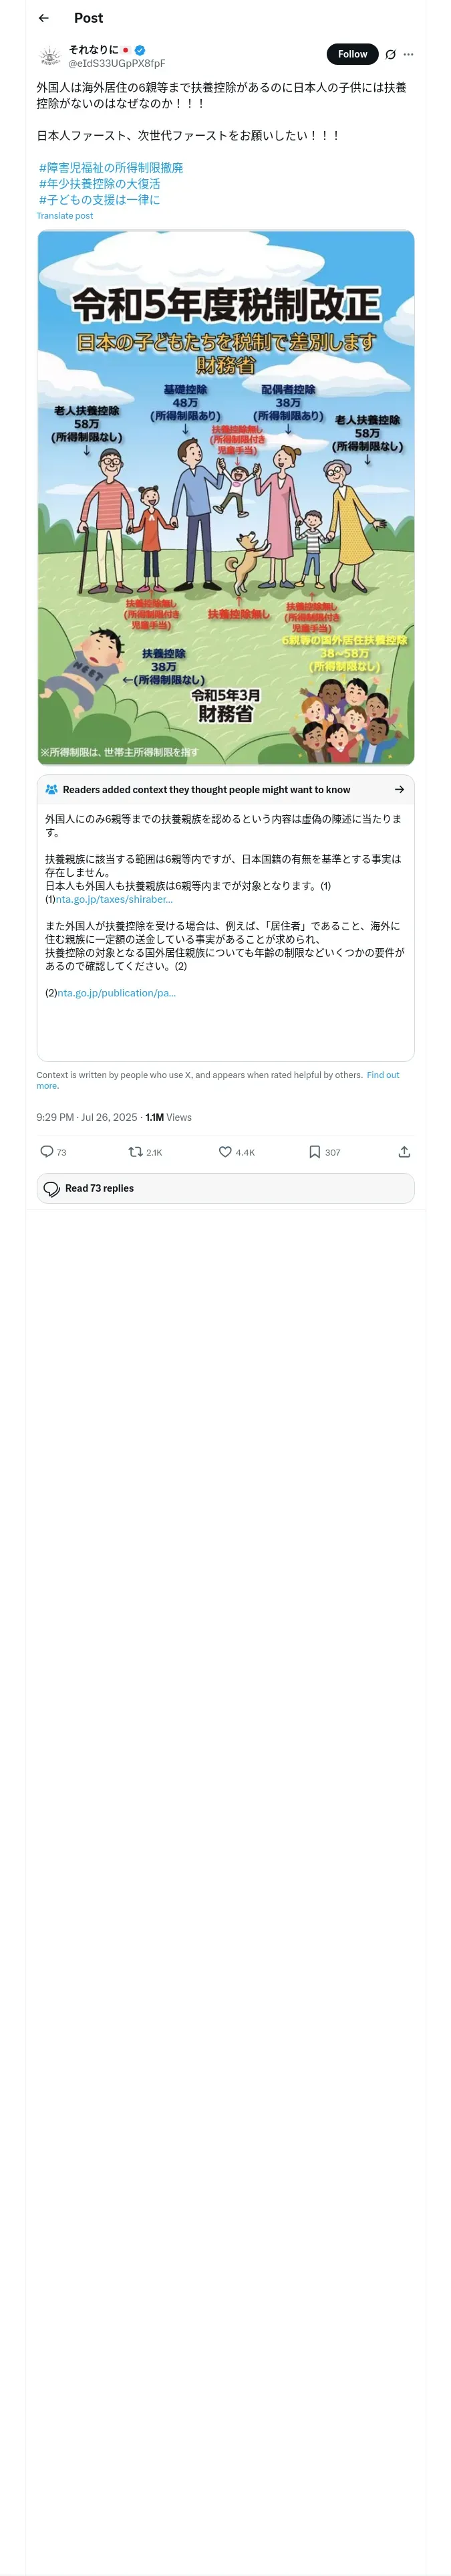Viewport: 451px width, 2576px height.
Task: Click the Follow button
Action: [x=352, y=54]
